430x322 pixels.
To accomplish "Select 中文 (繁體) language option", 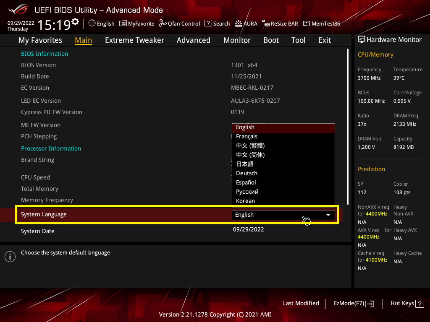I will pyautogui.click(x=283, y=145).
